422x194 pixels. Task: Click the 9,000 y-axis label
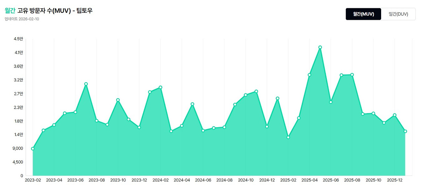coord(18,148)
